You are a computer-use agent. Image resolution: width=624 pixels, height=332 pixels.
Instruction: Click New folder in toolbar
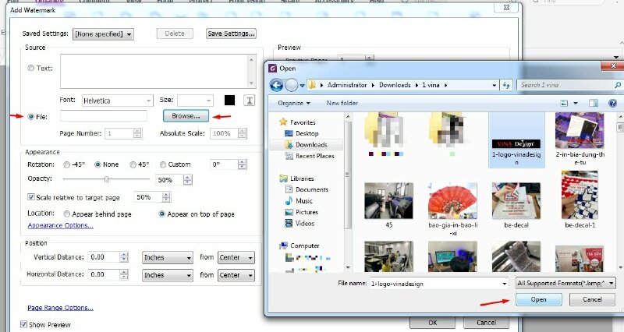click(342, 104)
